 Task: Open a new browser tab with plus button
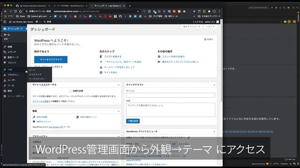coord(130,6)
